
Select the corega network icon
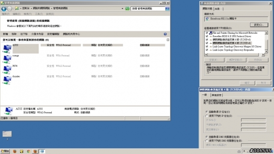[7, 59]
